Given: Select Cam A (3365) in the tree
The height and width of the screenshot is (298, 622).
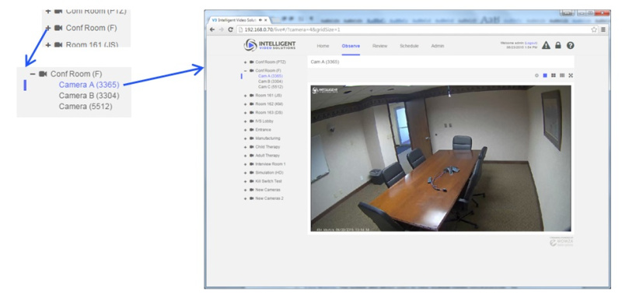Looking at the screenshot, I should (271, 75).
